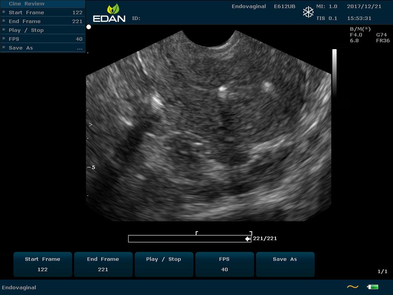This screenshot has height=295, width=393.
Task: Select Play / Stop in Cine Review menu
Action: [42, 30]
